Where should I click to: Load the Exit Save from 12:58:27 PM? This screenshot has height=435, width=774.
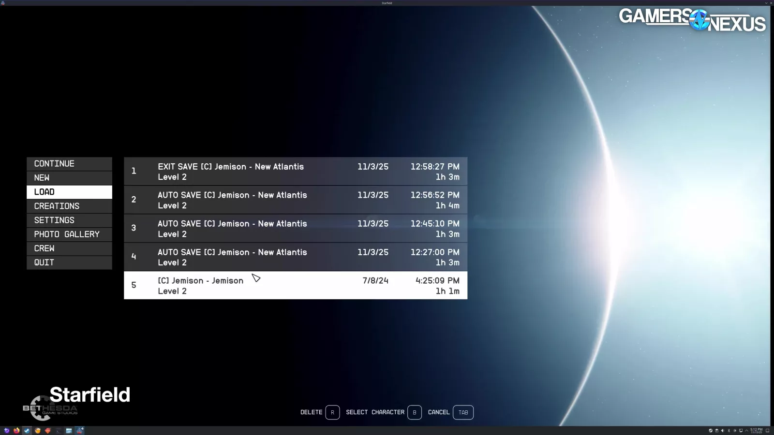click(x=295, y=172)
